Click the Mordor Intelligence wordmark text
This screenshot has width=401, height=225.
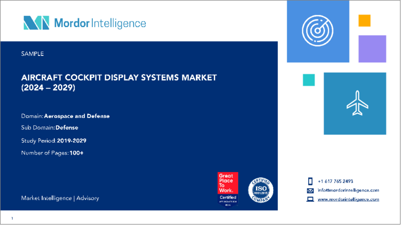click(x=100, y=23)
